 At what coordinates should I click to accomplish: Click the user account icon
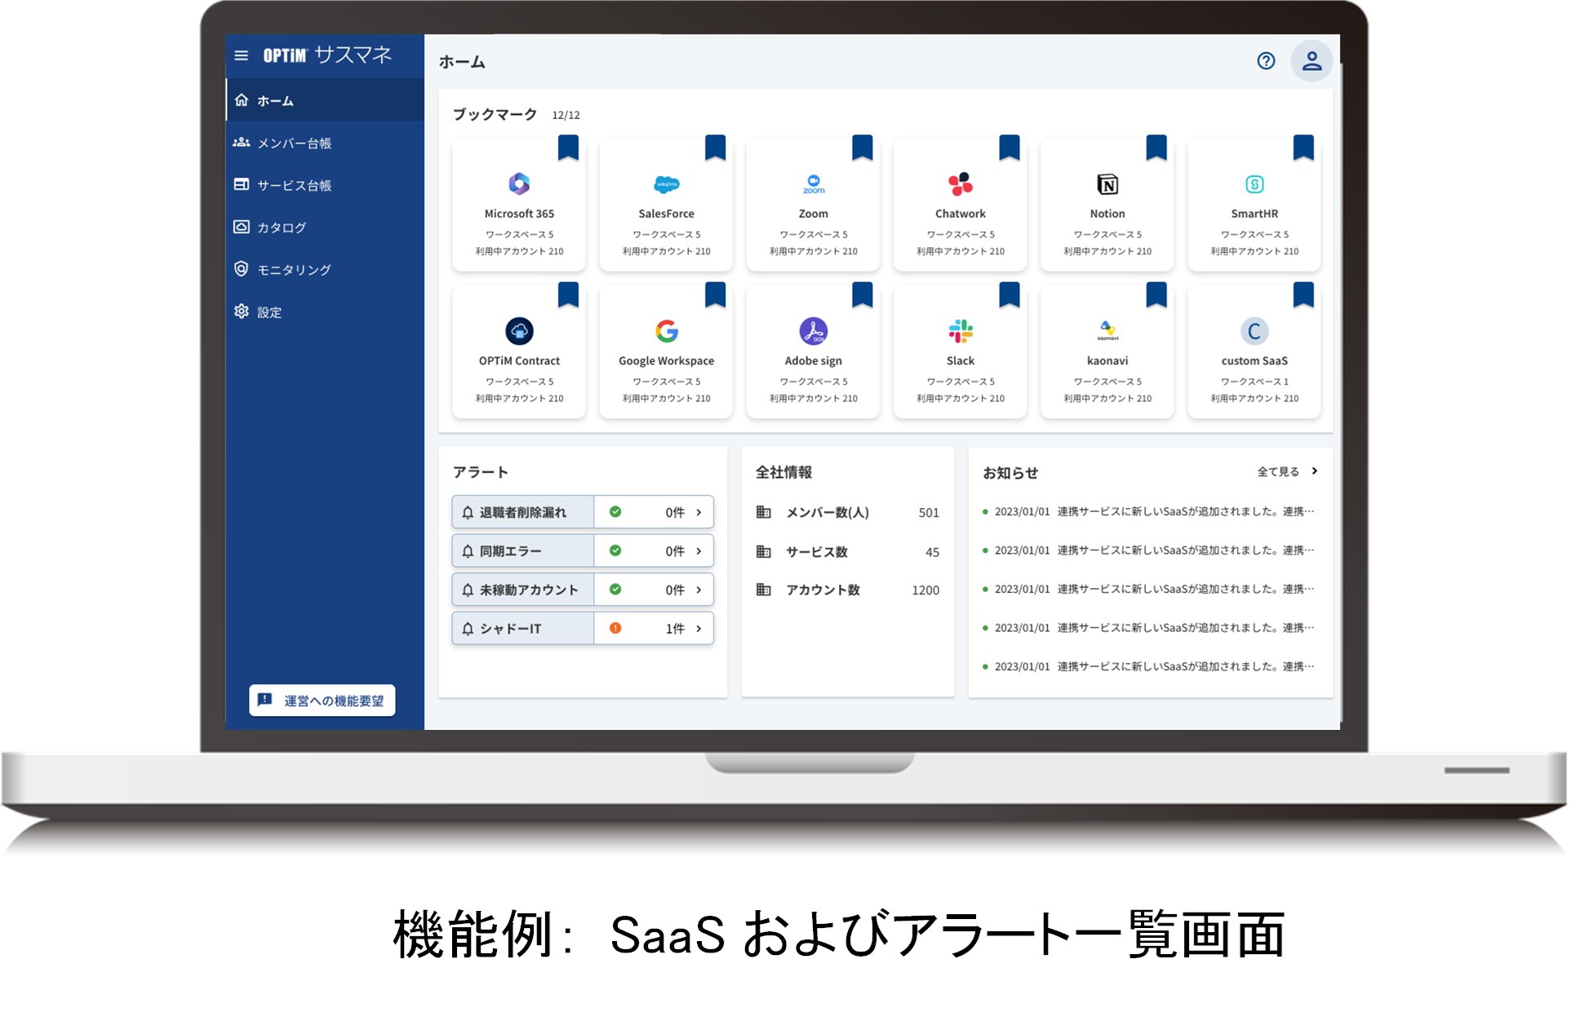[x=1312, y=60]
